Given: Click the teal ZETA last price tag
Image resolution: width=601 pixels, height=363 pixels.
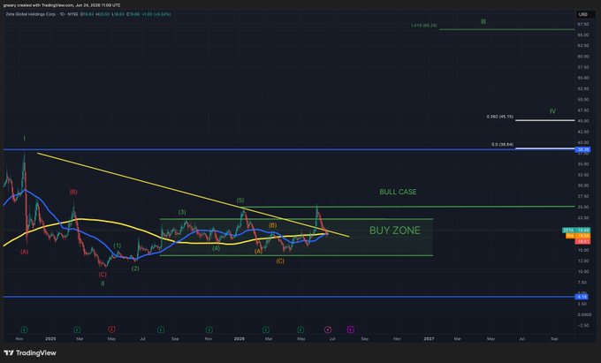Looking at the screenshot, I should pos(576,230).
